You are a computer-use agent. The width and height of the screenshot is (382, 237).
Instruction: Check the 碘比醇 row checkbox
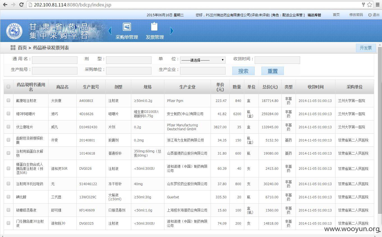click(x=8, y=197)
